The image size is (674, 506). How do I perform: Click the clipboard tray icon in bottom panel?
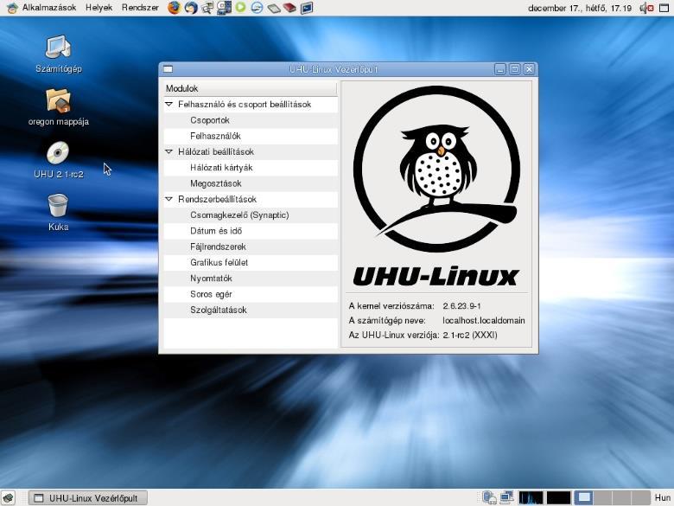coord(490,498)
